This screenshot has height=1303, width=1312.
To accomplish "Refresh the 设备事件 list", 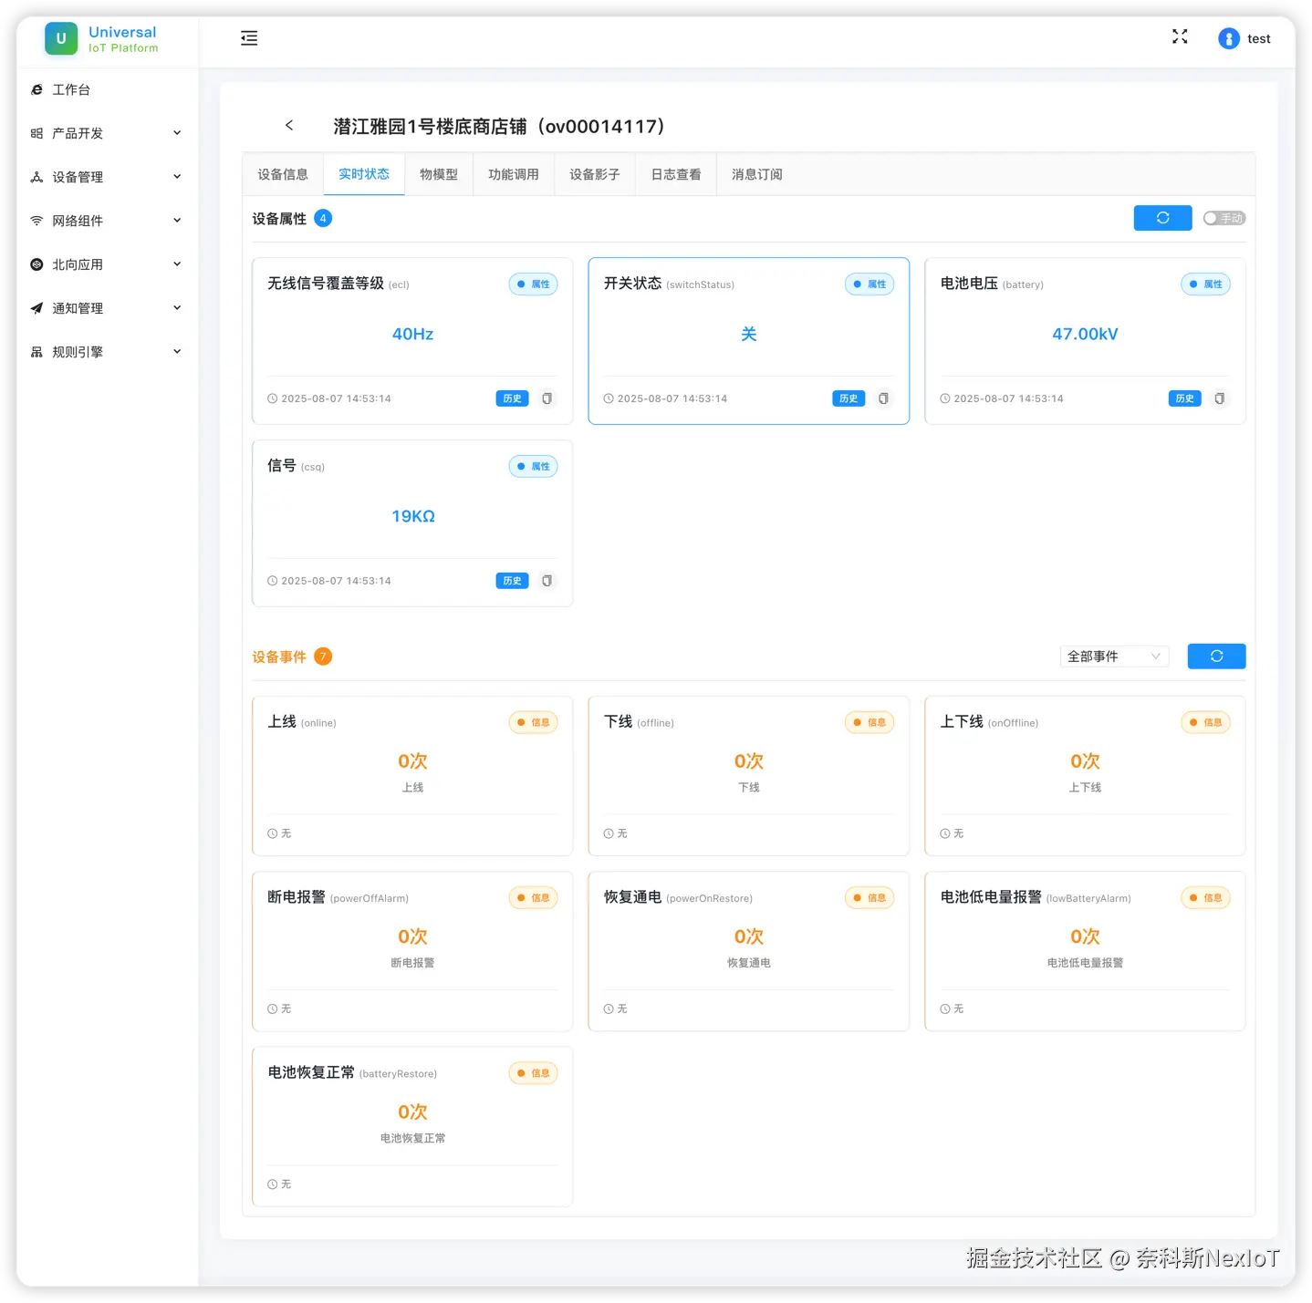I will [1215, 656].
